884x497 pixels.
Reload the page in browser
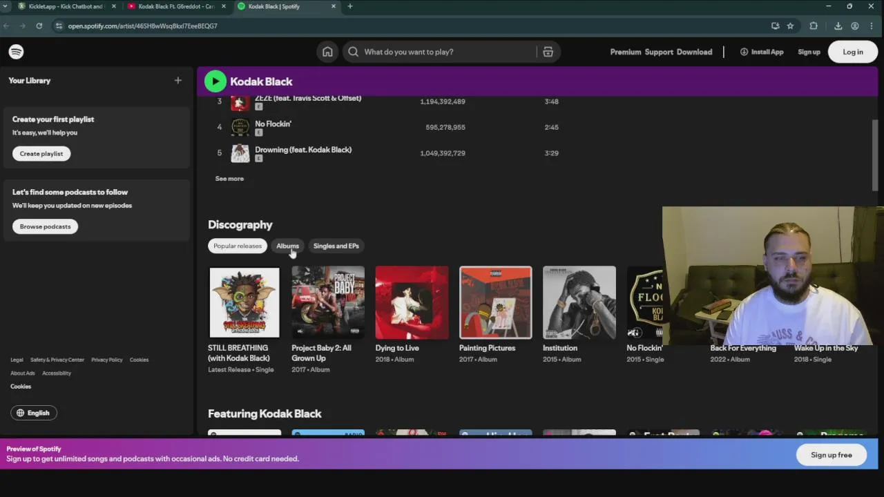[x=39, y=26]
